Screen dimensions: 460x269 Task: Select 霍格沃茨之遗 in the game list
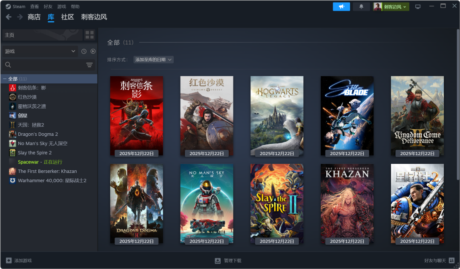tap(32, 106)
